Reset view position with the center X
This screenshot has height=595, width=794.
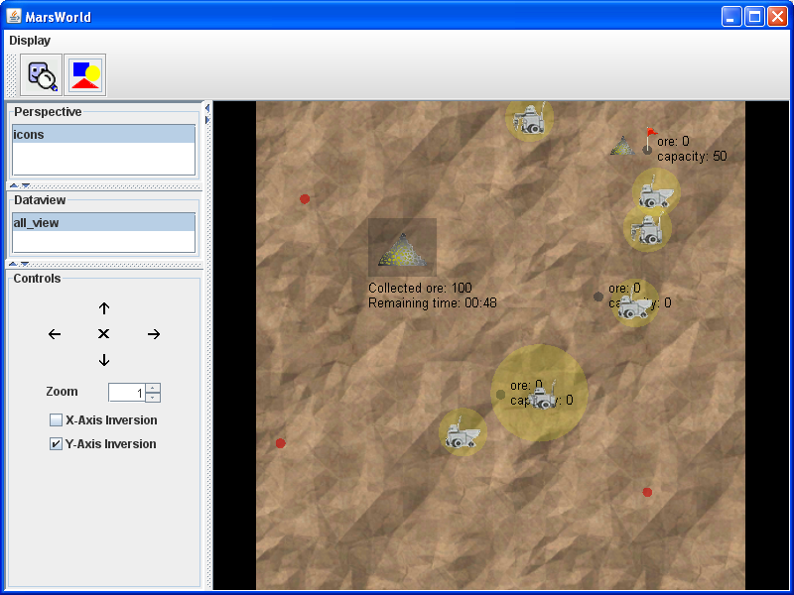pos(104,334)
